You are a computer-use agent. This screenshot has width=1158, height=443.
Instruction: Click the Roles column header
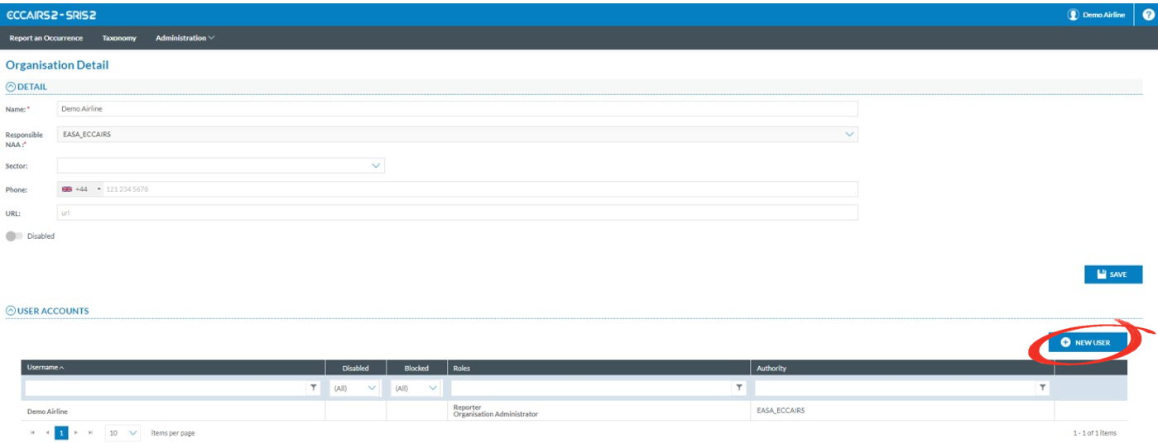(x=598, y=368)
